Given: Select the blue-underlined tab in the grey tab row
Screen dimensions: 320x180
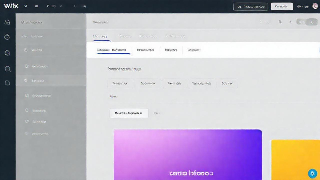Looking at the screenshot, I should click(x=101, y=36).
